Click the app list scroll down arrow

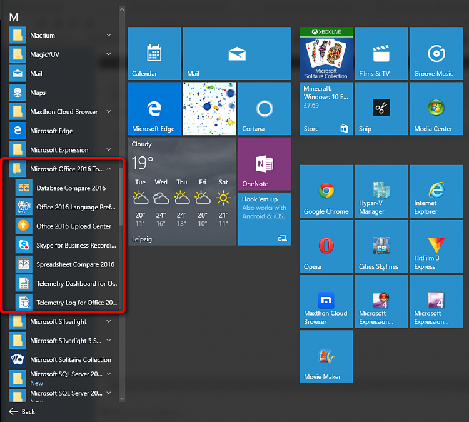click(122, 398)
